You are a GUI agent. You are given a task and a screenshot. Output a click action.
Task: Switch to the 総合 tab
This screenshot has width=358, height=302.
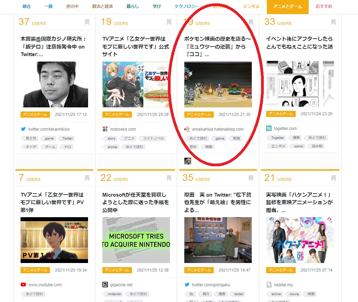(x=26, y=6)
